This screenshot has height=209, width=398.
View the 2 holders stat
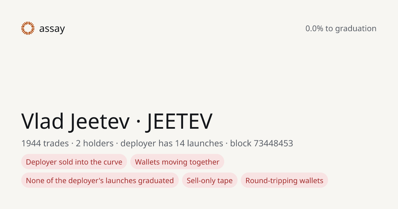[95, 143]
